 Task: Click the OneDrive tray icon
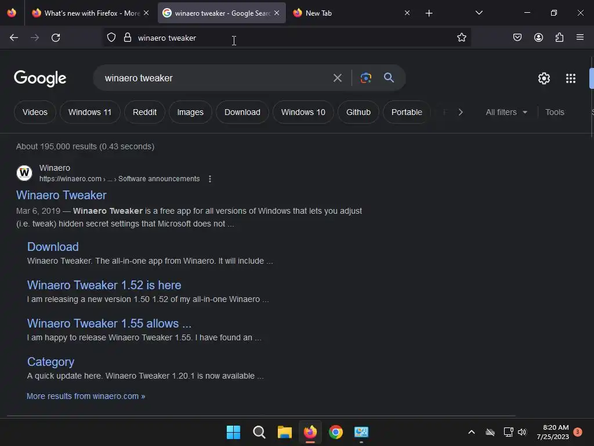pos(490,432)
